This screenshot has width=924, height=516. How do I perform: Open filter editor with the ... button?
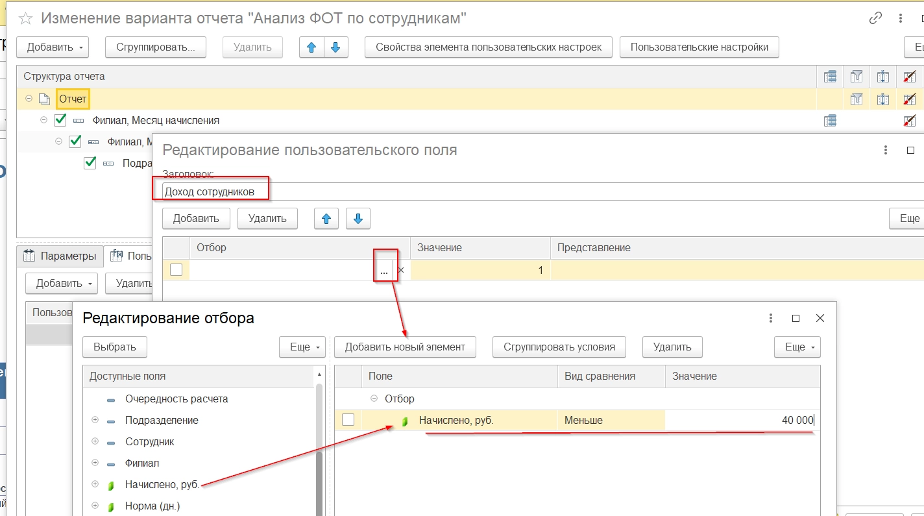click(384, 271)
